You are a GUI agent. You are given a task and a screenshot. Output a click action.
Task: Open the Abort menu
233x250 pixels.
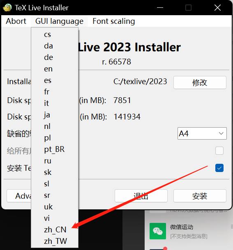pos(16,21)
